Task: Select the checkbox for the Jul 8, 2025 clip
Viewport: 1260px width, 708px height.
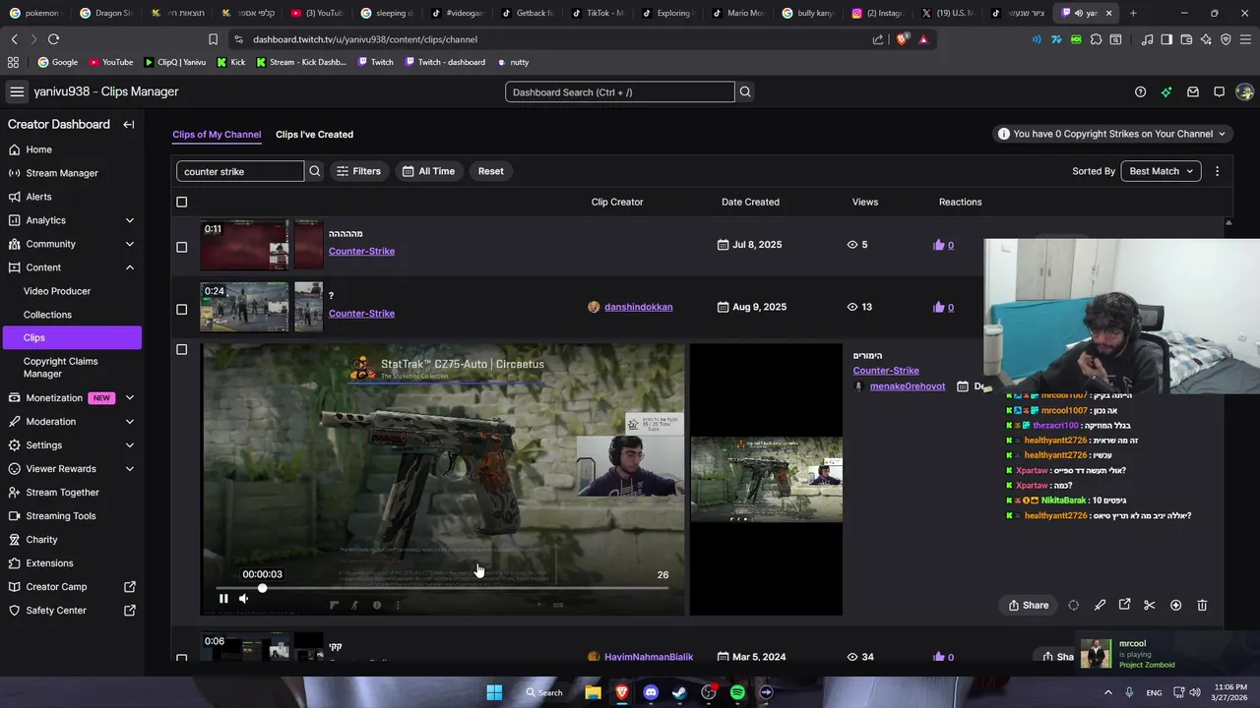Action: [181, 247]
